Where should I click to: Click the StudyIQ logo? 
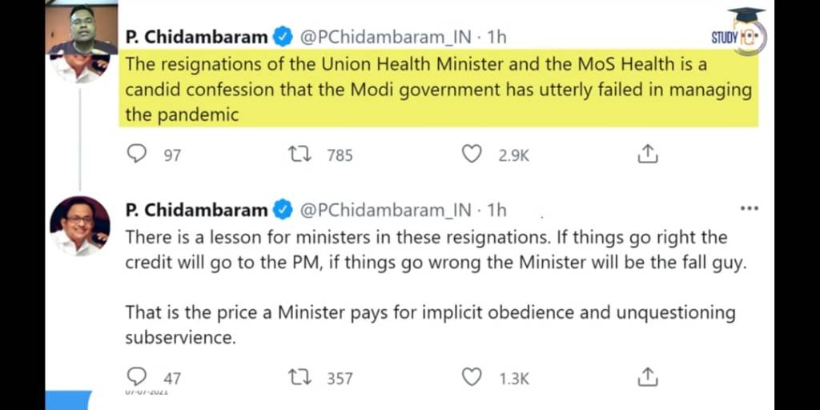tap(738, 34)
